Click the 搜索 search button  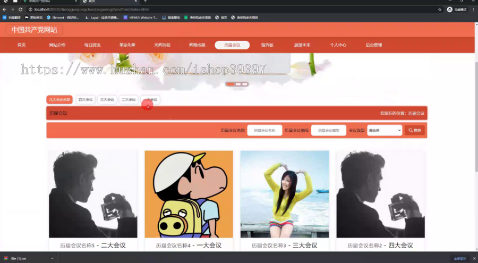[415, 130]
